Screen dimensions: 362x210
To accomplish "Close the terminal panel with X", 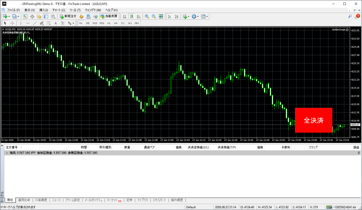I will click(x=2, y=145).
